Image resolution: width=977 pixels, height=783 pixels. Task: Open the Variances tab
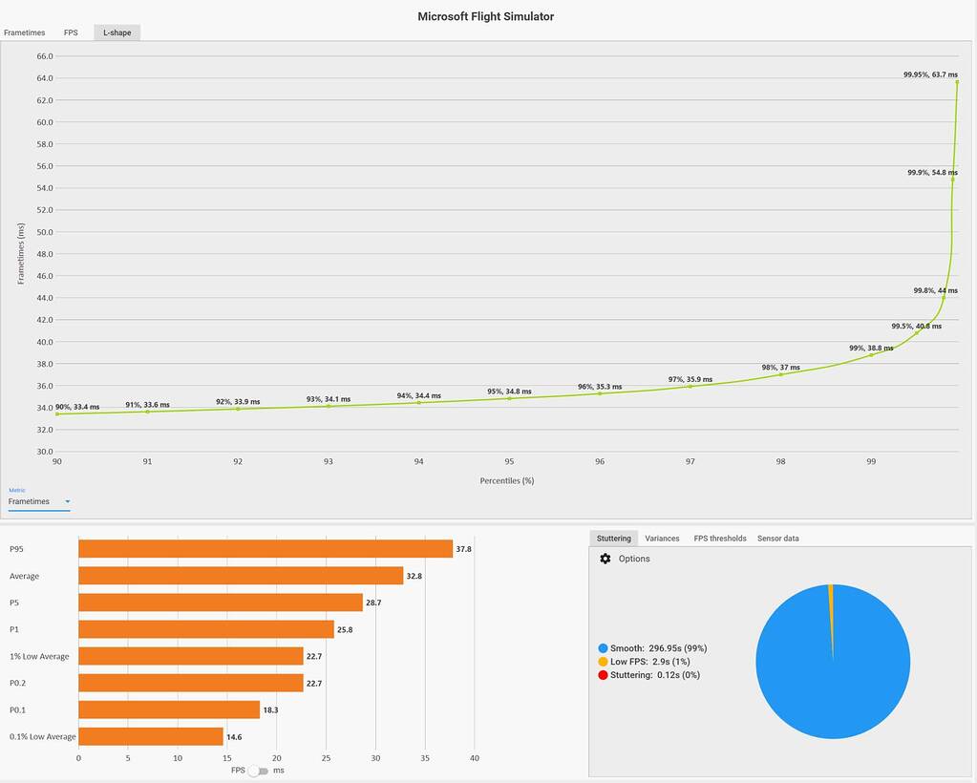point(662,539)
